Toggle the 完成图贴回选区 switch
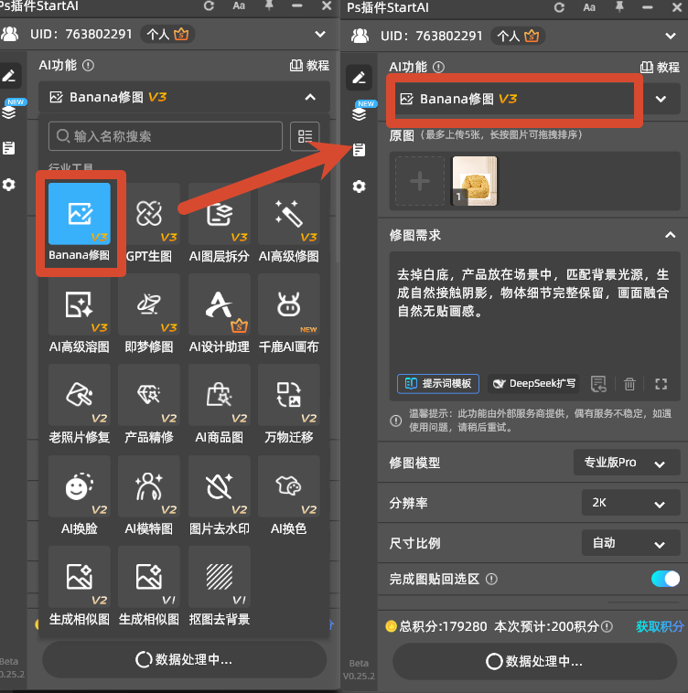Viewport: 688px width, 693px height. 665,579
